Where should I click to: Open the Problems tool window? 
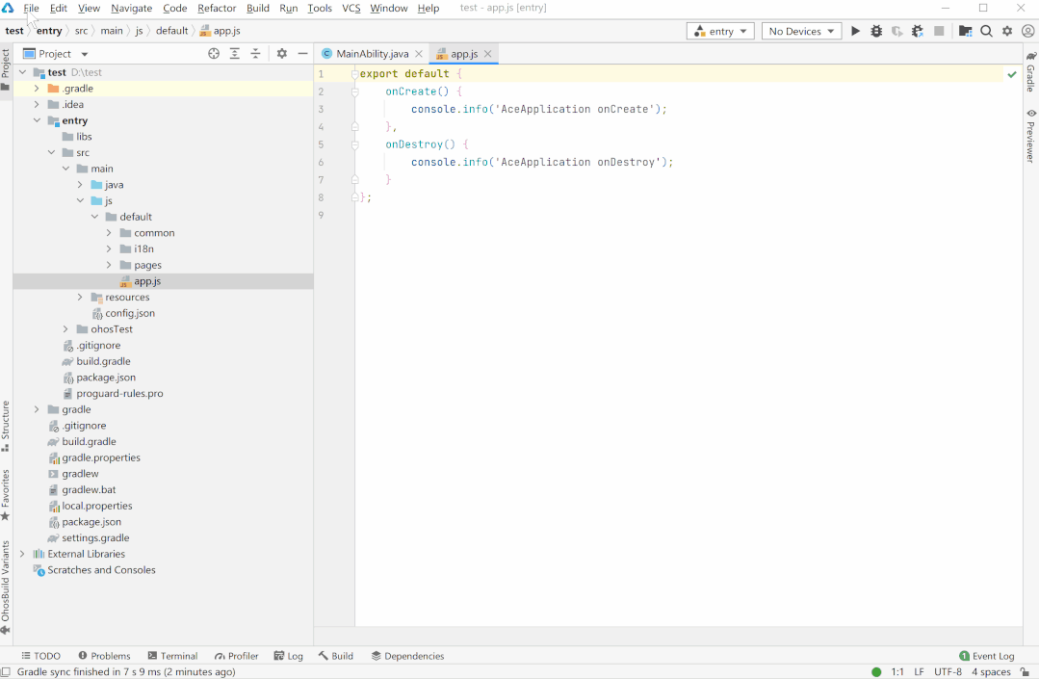pyautogui.click(x=104, y=656)
